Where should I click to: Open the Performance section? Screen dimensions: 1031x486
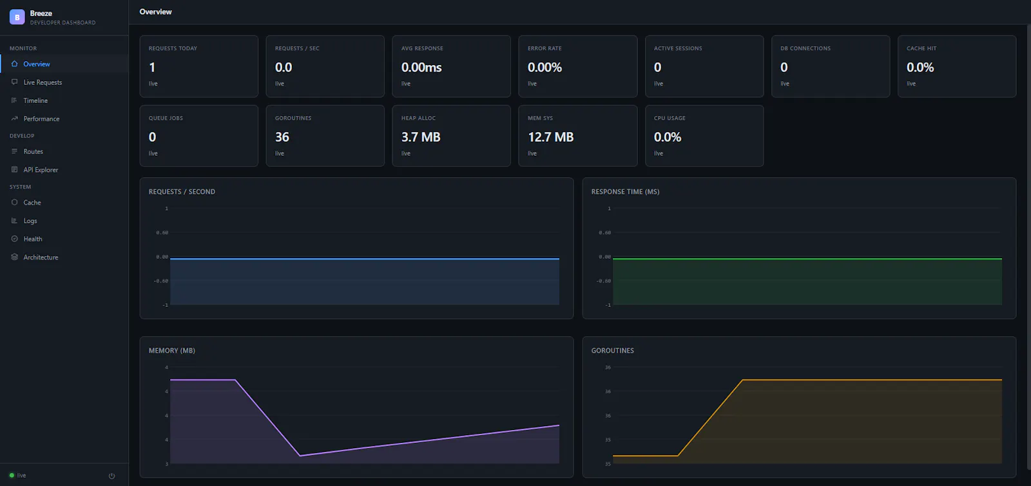[x=64, y=118]
